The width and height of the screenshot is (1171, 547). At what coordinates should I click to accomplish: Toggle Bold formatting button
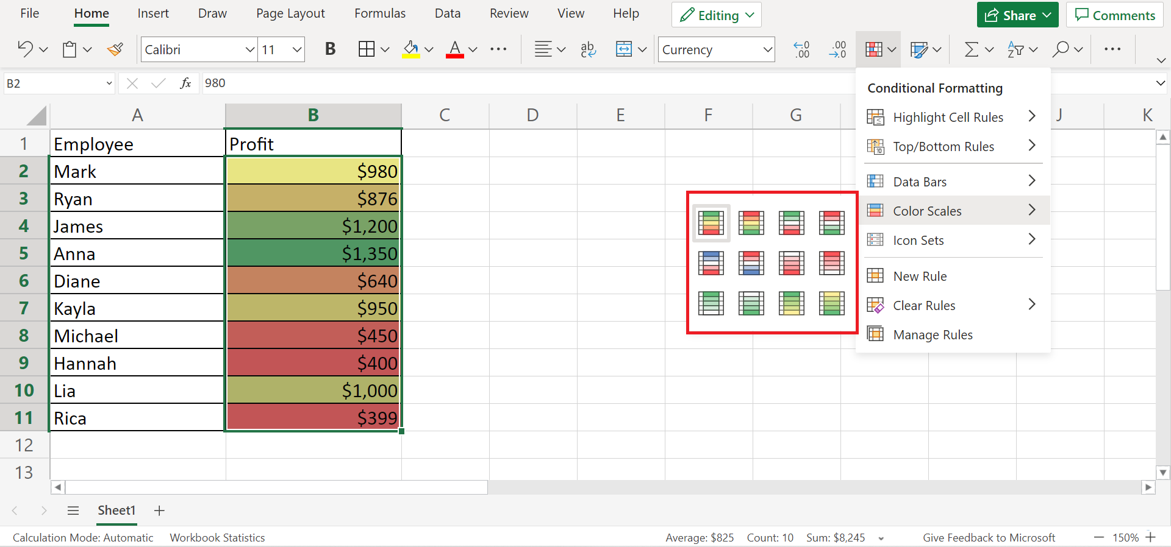click(x=330, y=49)
